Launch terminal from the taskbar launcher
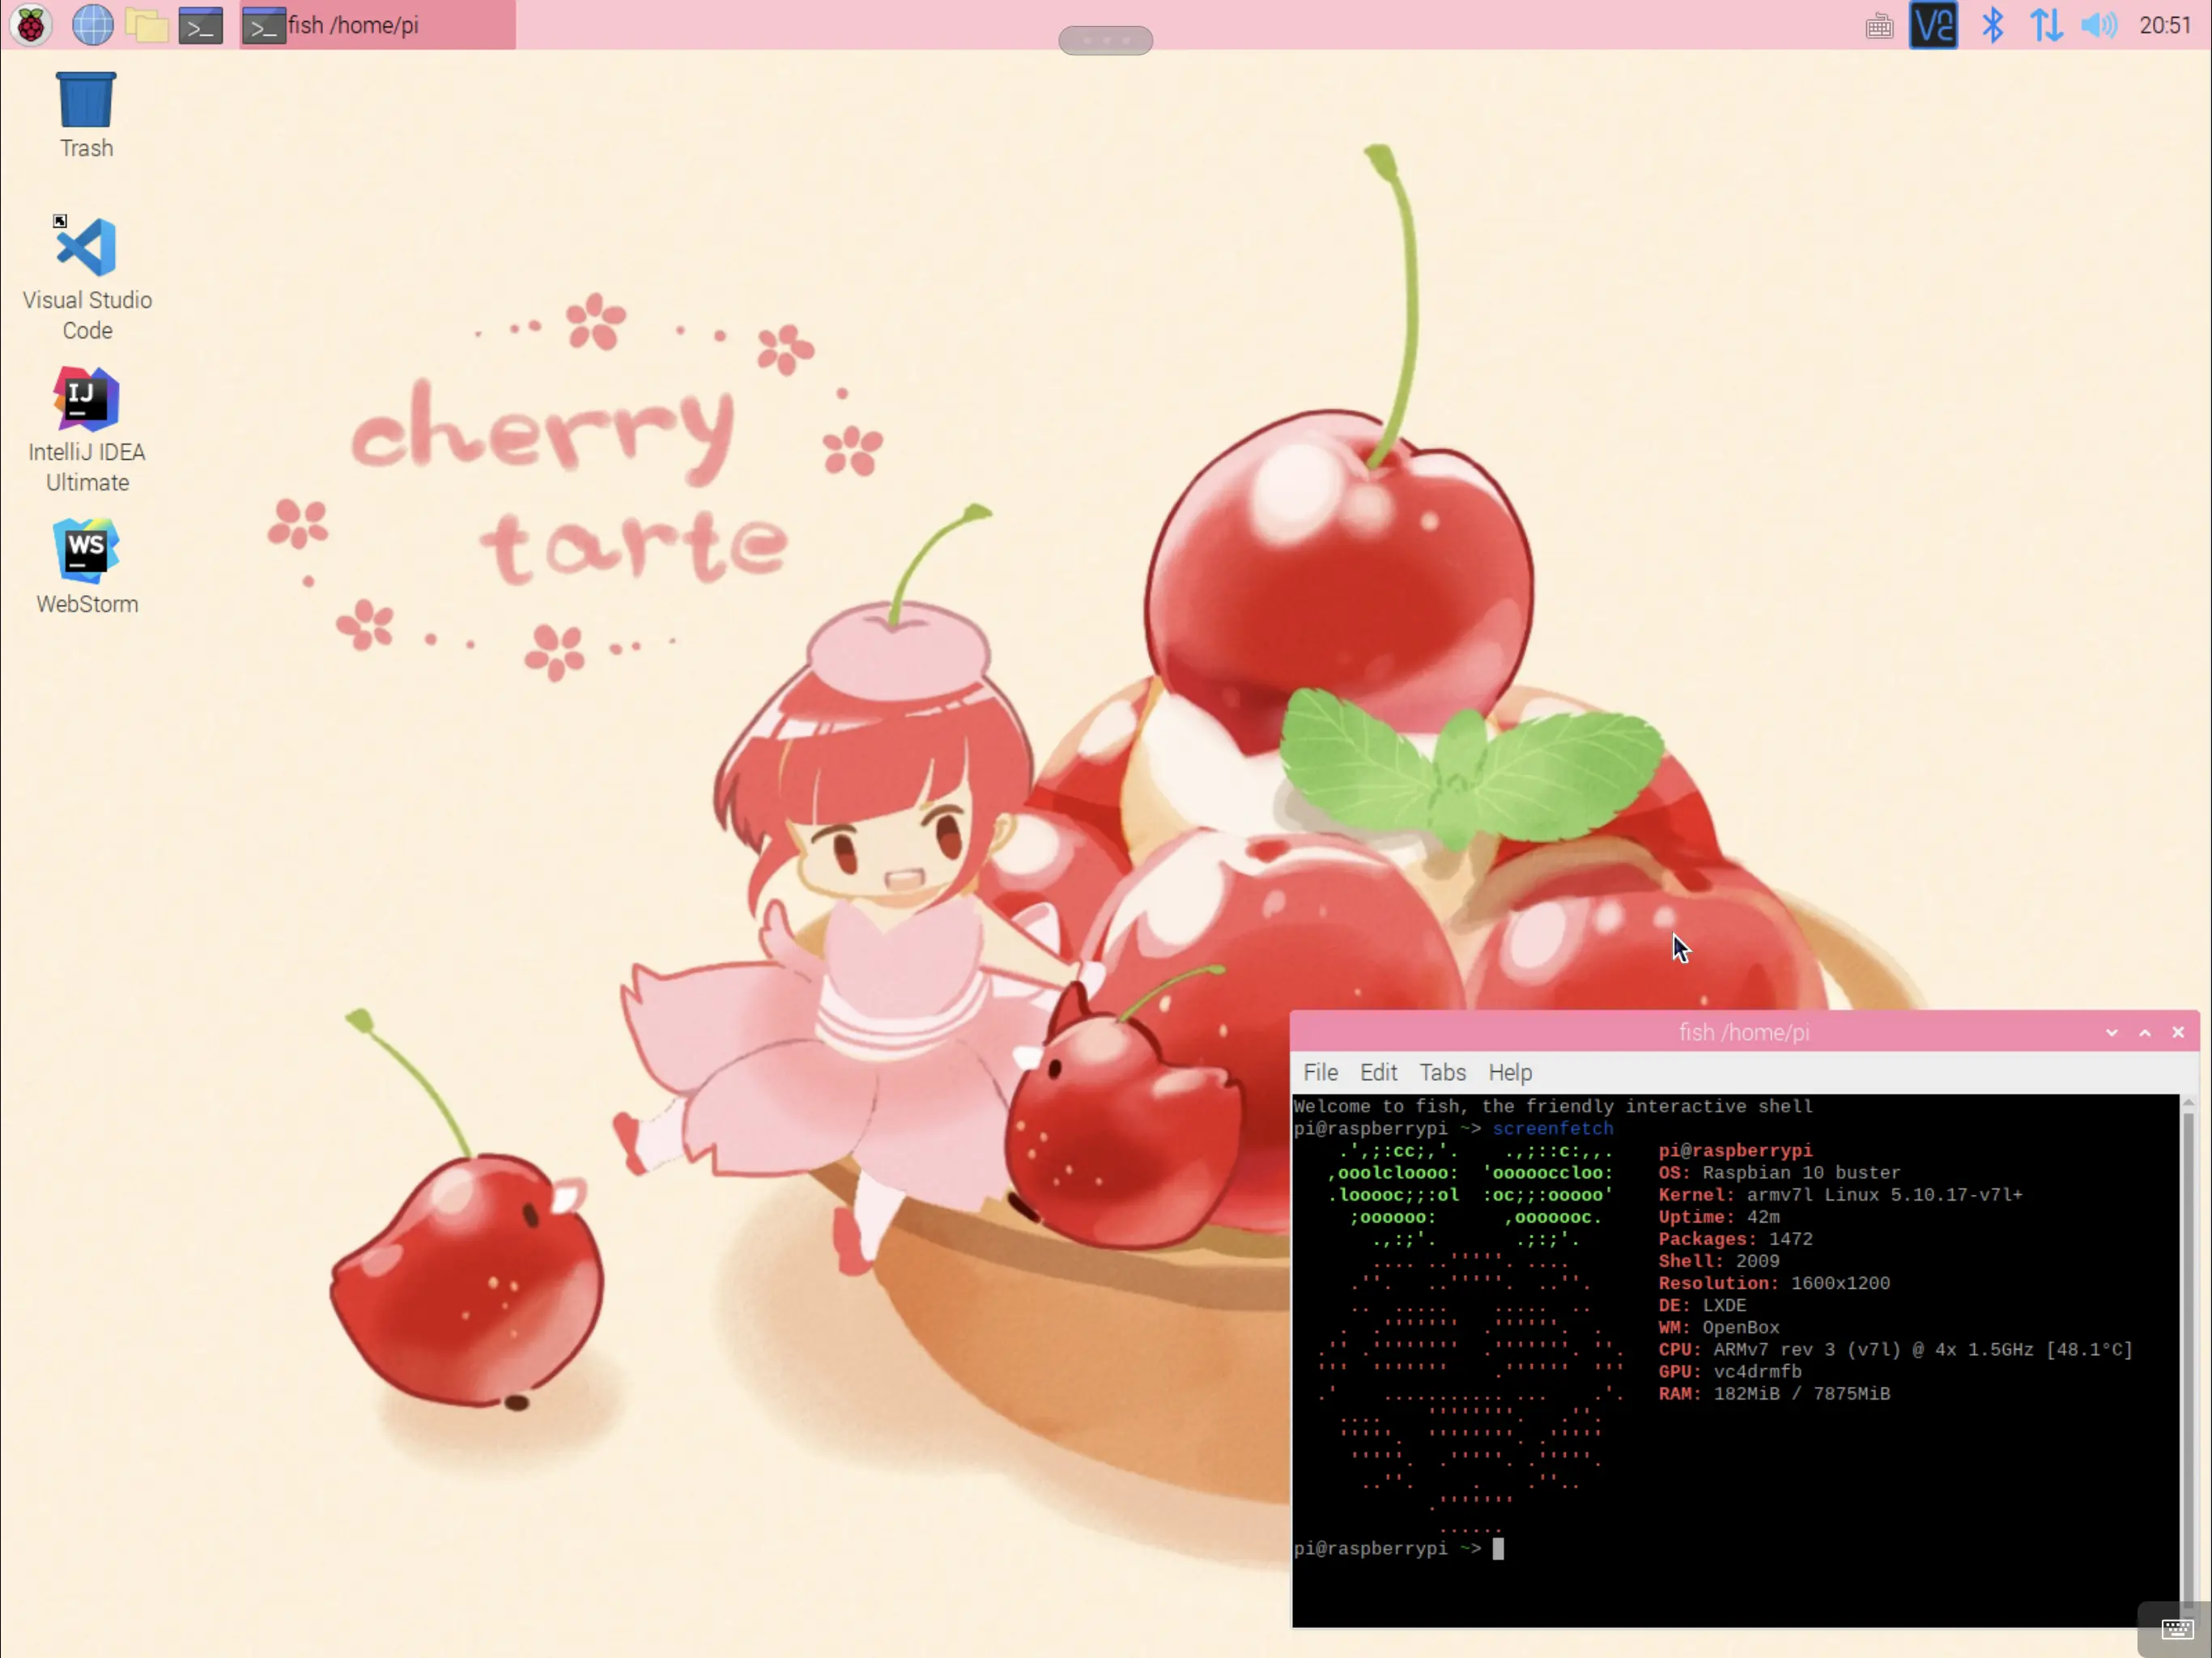The width and height of the screenshot is (2212, 1658). point(200,25)
